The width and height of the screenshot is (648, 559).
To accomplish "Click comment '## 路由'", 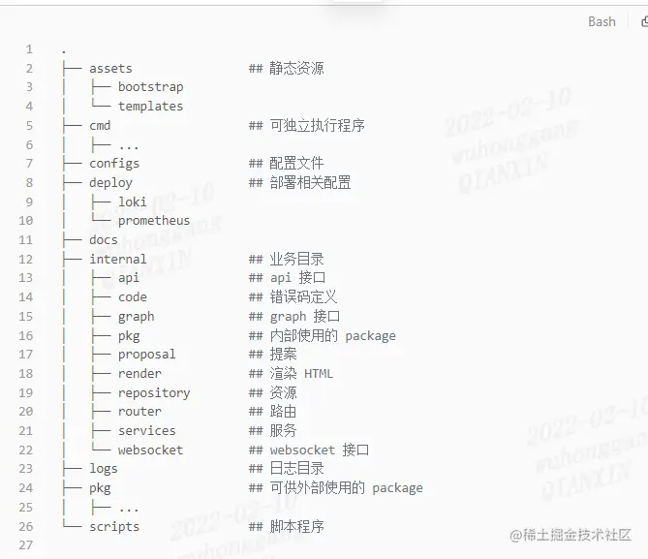I will pyautogui.click(x=272, y=412).
